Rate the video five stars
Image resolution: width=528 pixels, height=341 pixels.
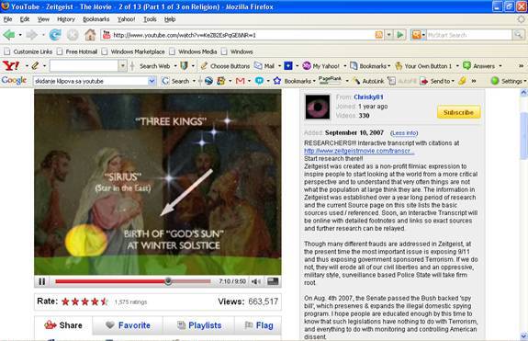click(104, 301)
